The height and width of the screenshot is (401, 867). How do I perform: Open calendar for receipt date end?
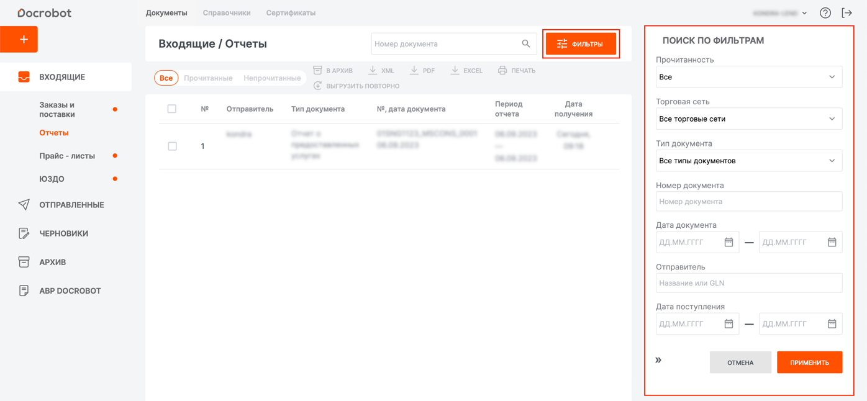click(x=832, y=324)
